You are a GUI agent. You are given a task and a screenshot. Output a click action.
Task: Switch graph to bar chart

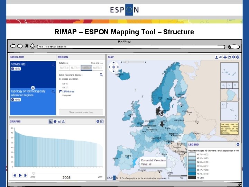(50, 122)
